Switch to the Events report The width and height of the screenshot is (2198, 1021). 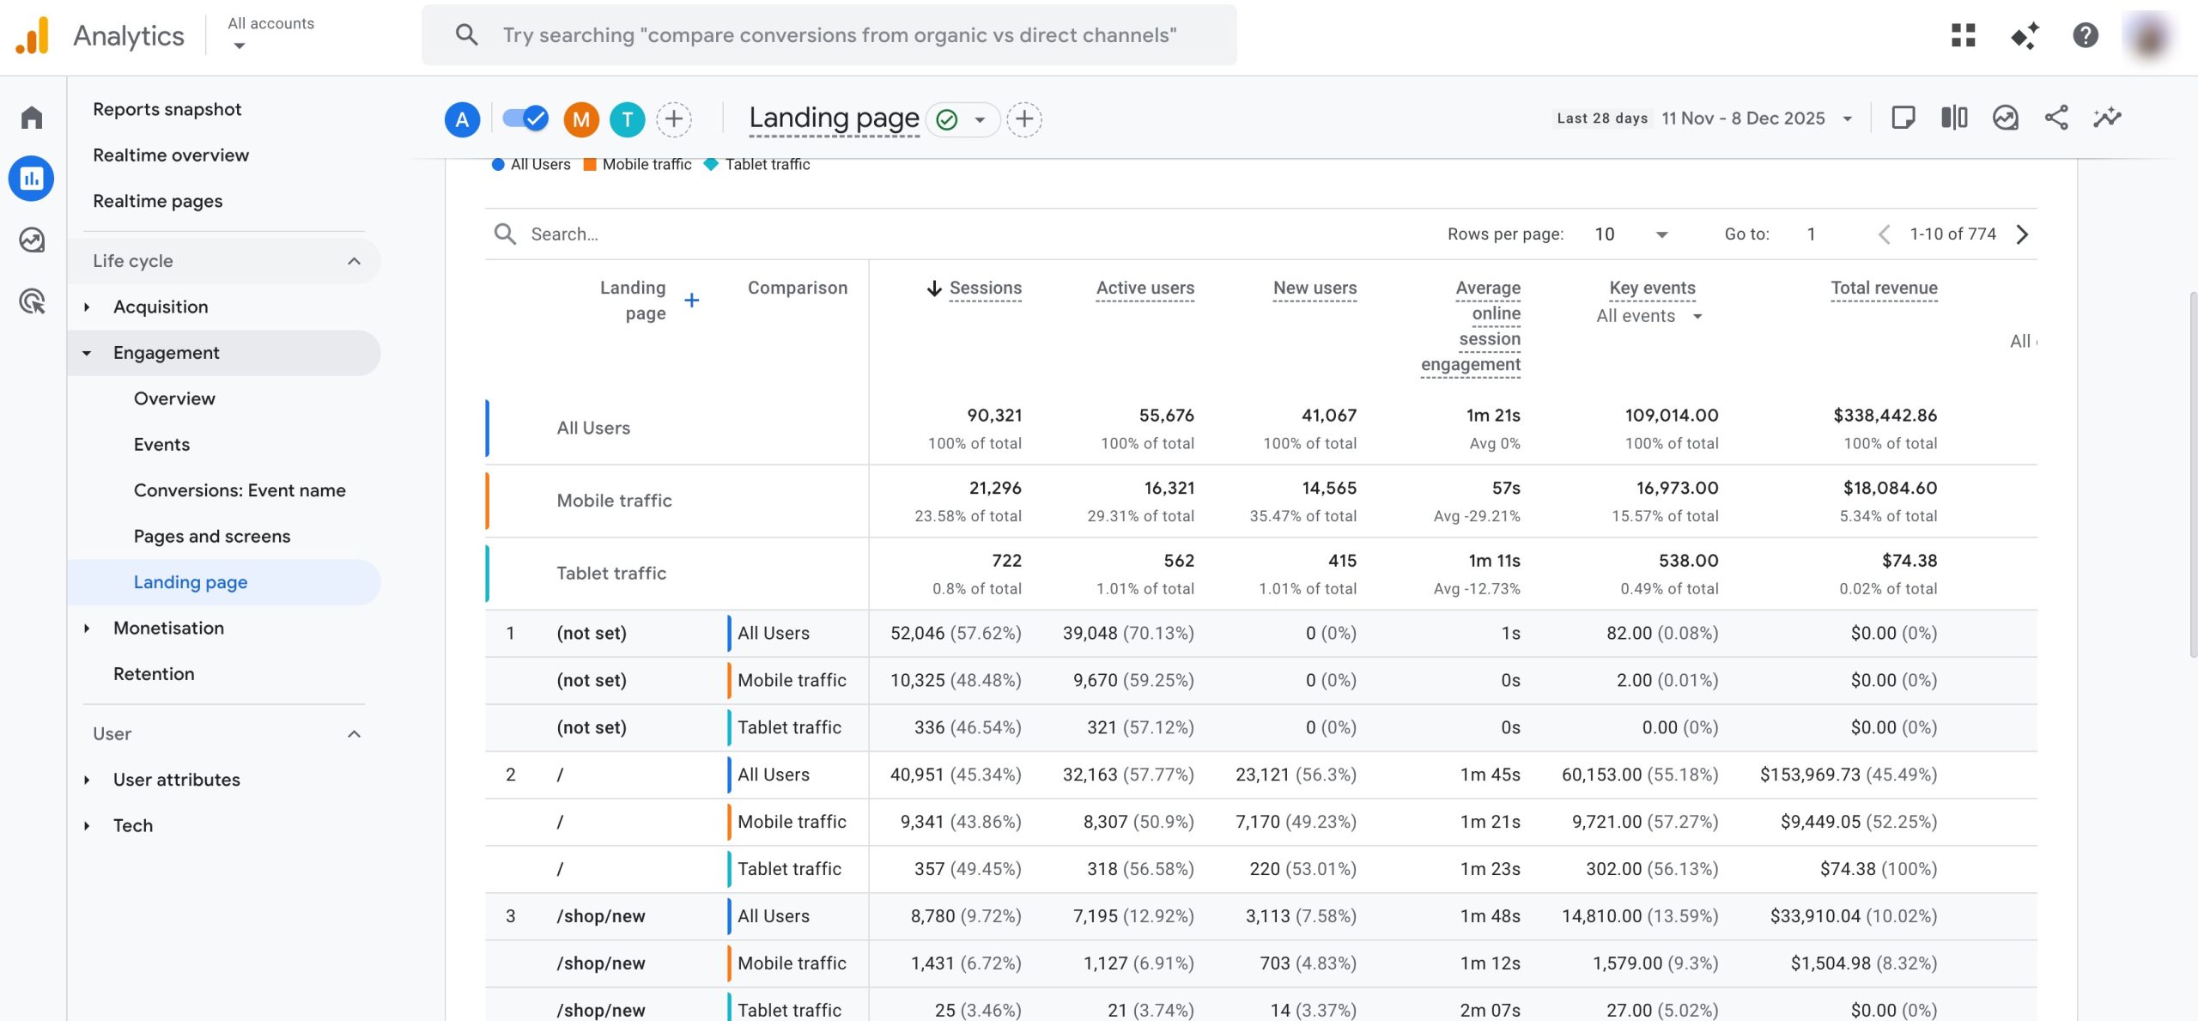click(x=161, y=444)
